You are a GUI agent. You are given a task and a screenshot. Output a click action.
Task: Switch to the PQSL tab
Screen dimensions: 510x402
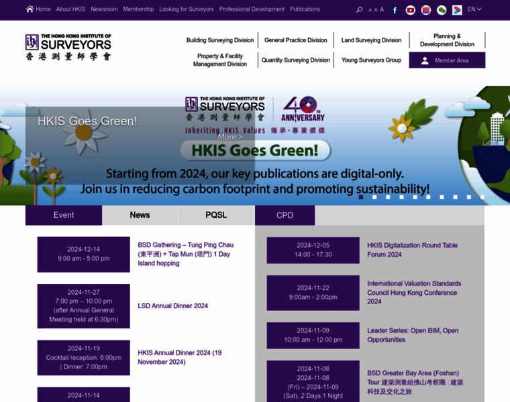coord(216,215)
